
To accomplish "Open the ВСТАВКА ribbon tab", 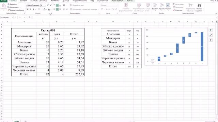I will pyautogui.click(x=24, y=1).
